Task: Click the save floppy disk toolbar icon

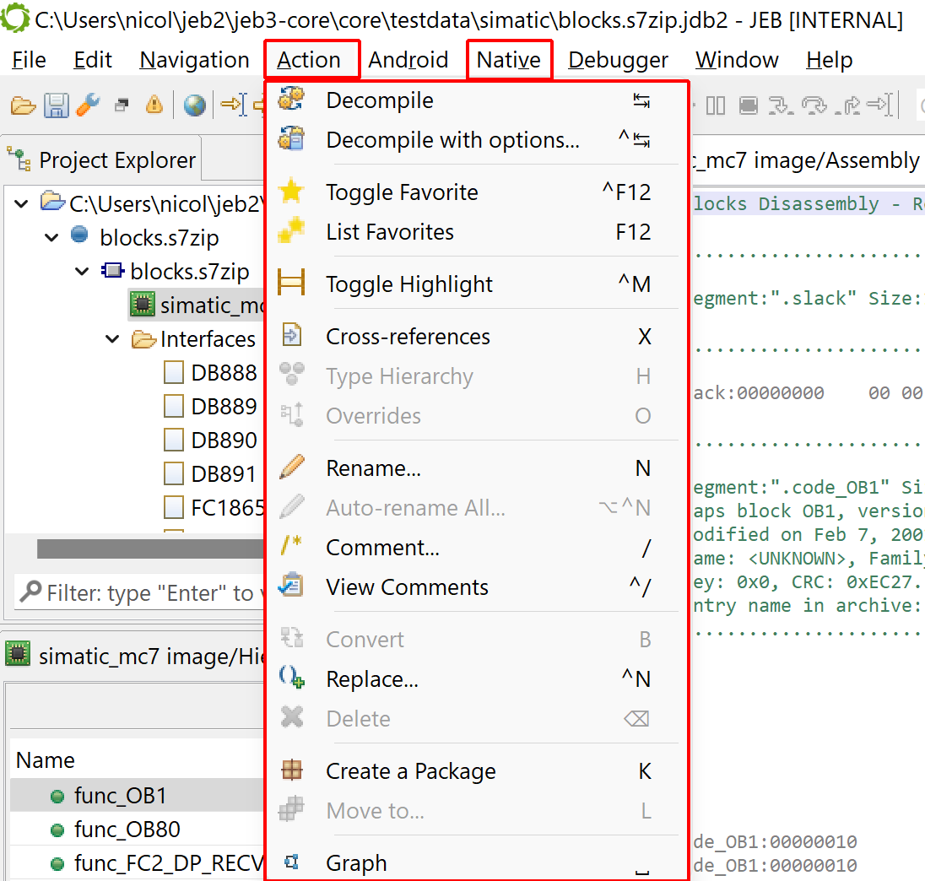Action: tap(56, 106)
